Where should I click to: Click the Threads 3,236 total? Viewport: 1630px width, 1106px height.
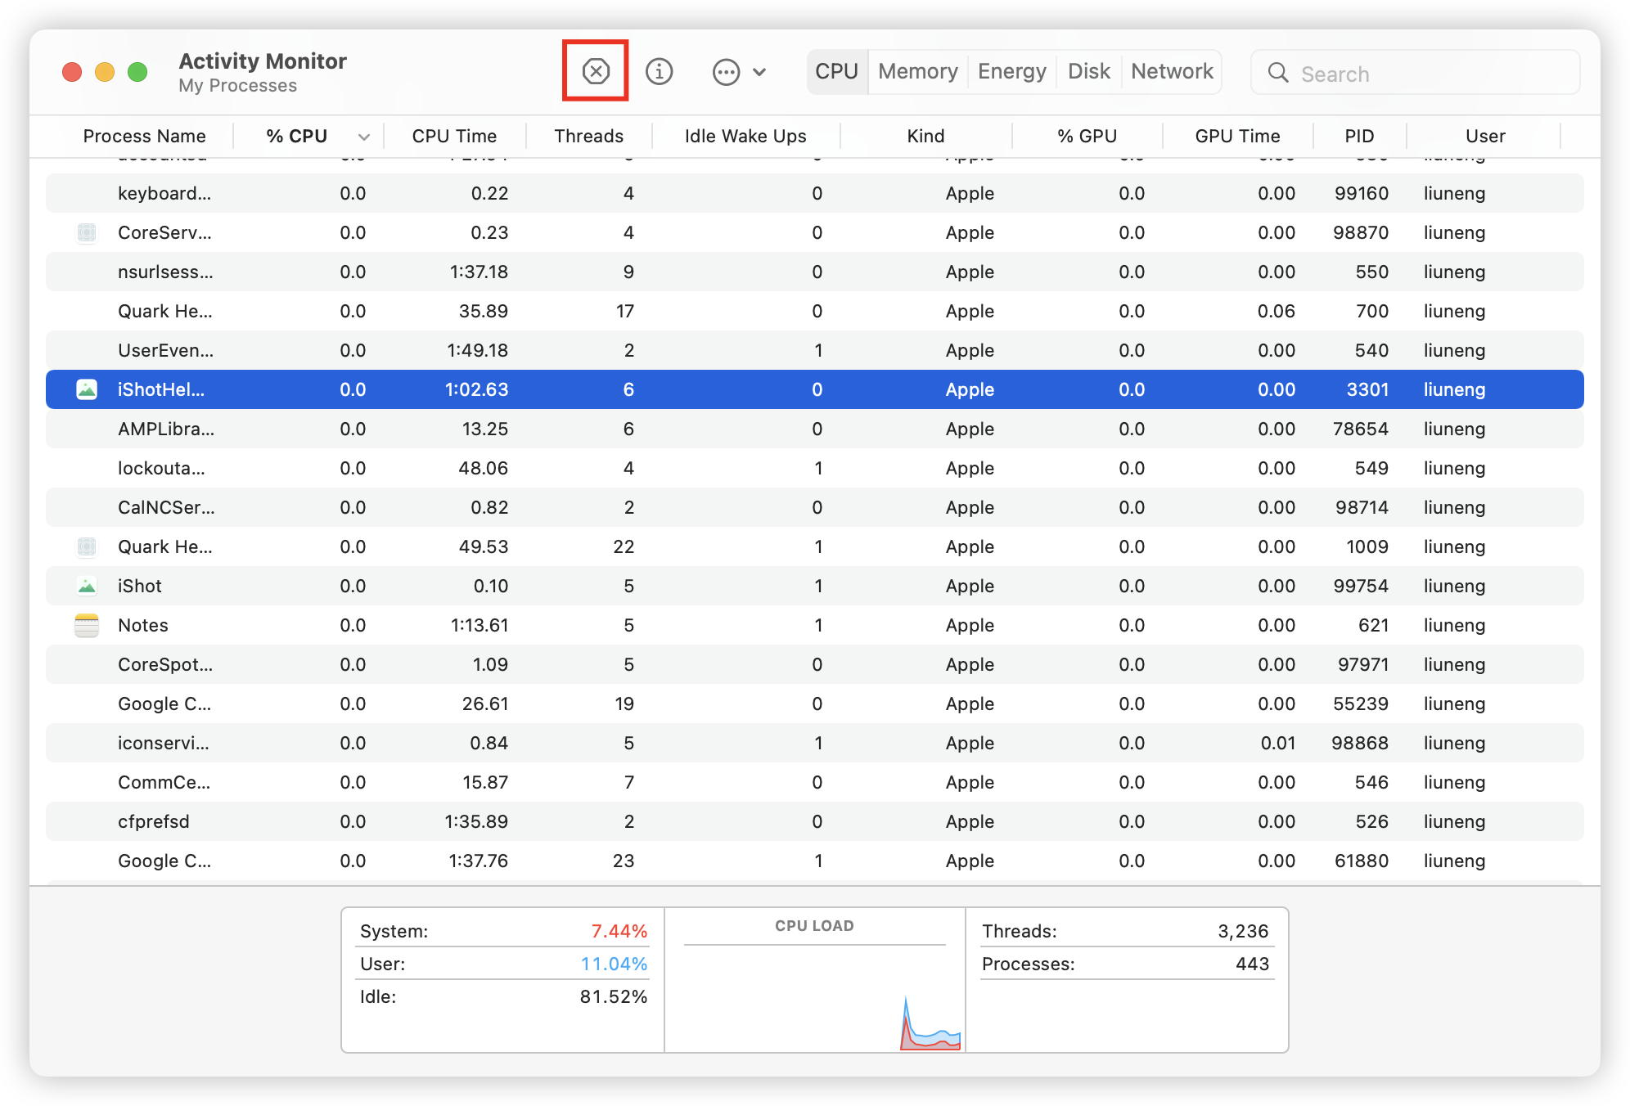pos(1243,931)
